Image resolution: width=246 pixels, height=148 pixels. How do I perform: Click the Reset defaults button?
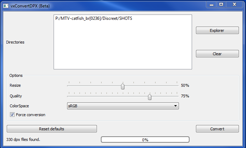tap(51, 129)
